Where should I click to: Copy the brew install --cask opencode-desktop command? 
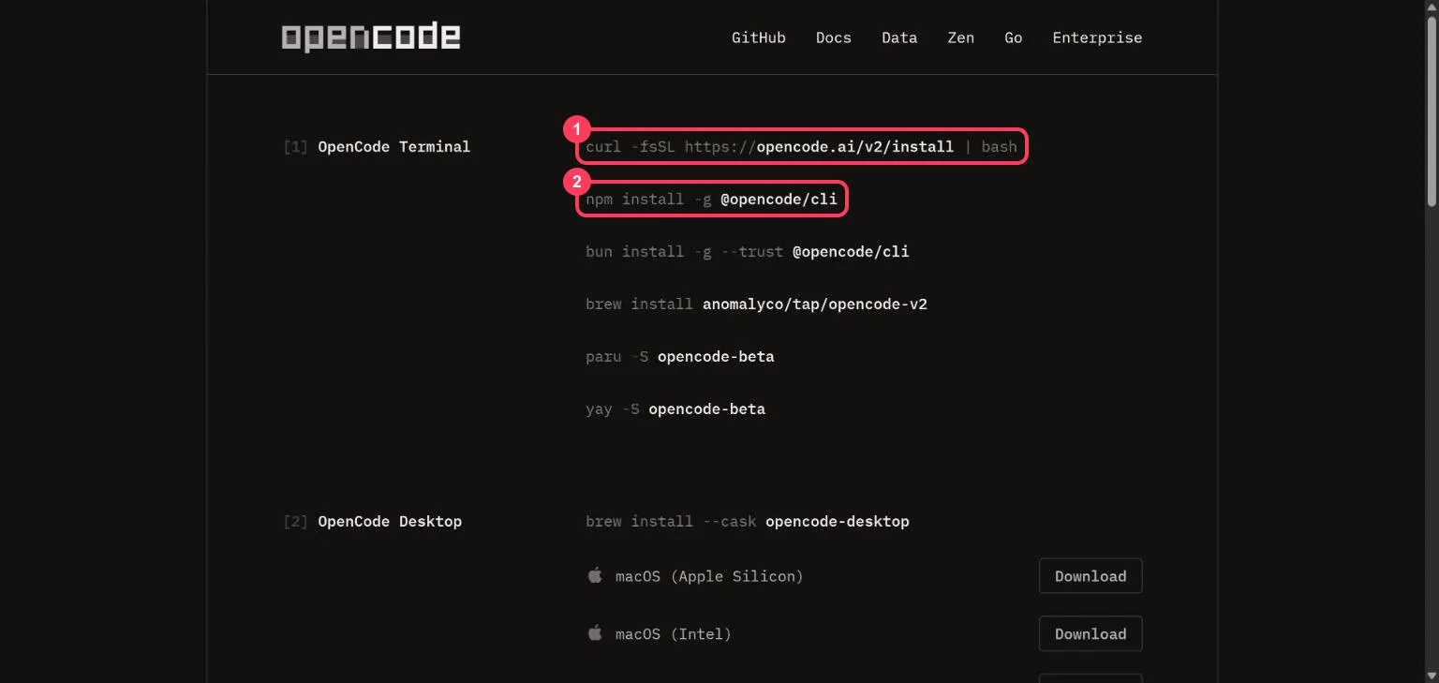click(747, 521)
